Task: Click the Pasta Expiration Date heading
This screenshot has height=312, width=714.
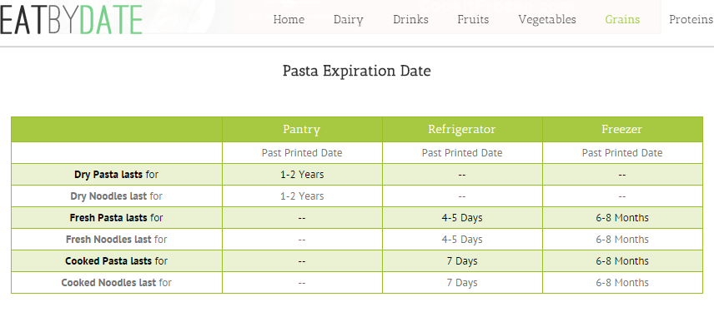Action: point(356,72)
